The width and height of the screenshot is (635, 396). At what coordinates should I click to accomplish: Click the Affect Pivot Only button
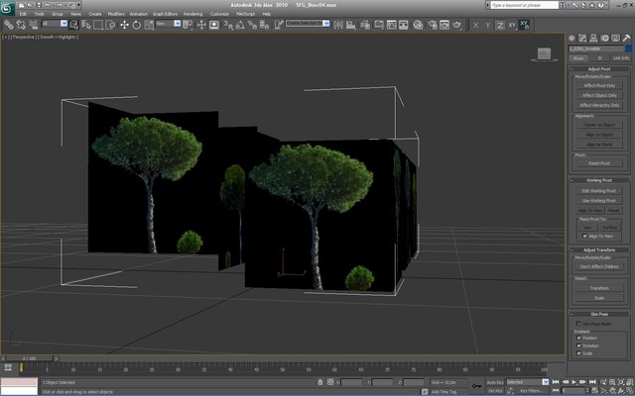(x=599, y=85)
